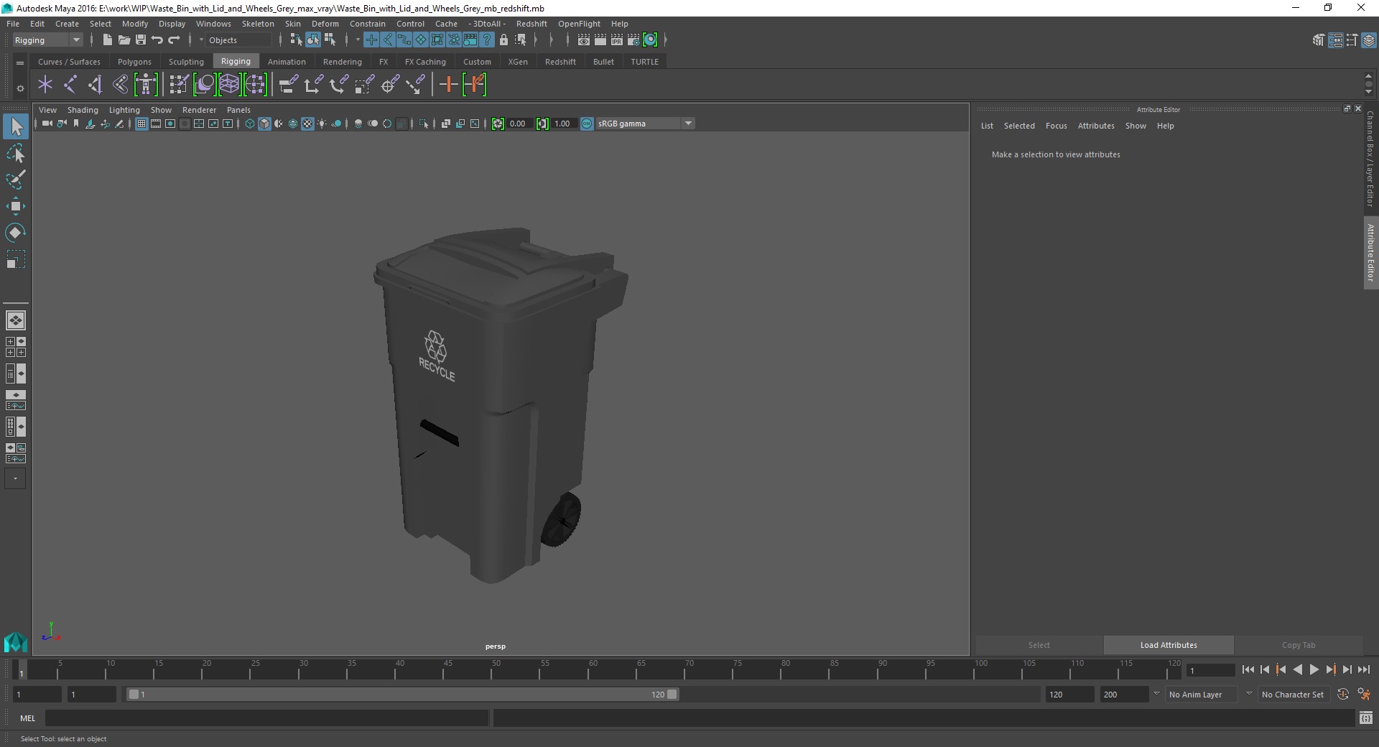Open the Channel Box / Layer Editor tab
1379x747 pixels.
pyautogui.click(x=1370, y=159)
